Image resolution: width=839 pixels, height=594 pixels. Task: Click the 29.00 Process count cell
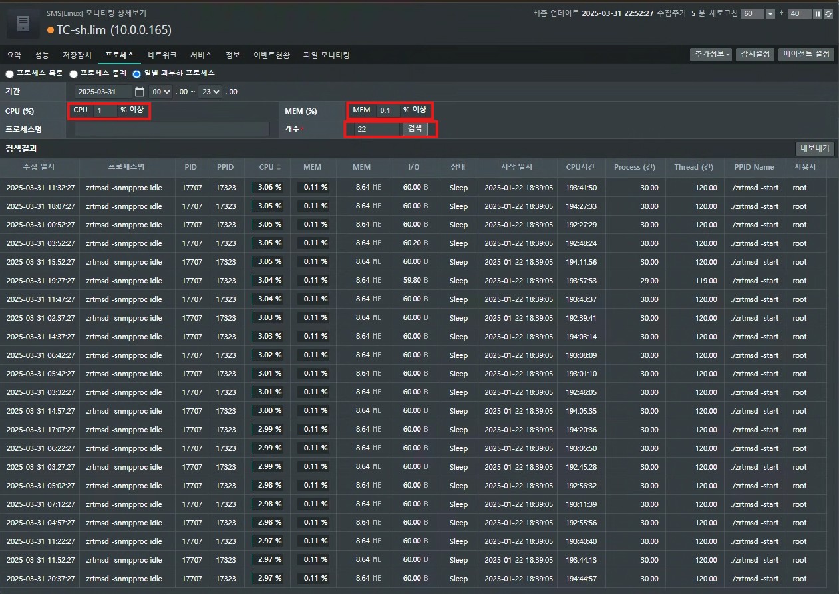pyautogui.click(x=649, y=281)
